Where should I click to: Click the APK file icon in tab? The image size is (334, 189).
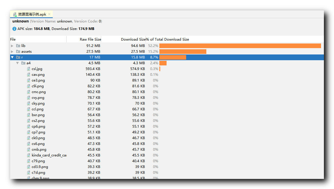(x=15, y=14)
